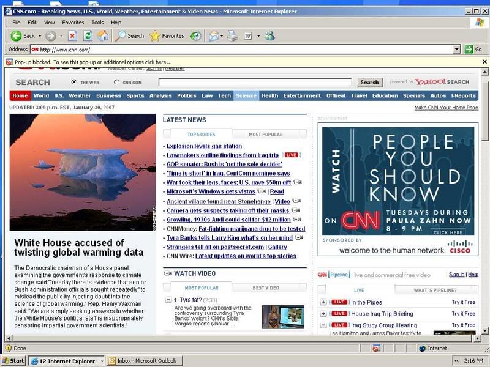Collapse the Tyra fat? video entry

[x=168, y=300]
